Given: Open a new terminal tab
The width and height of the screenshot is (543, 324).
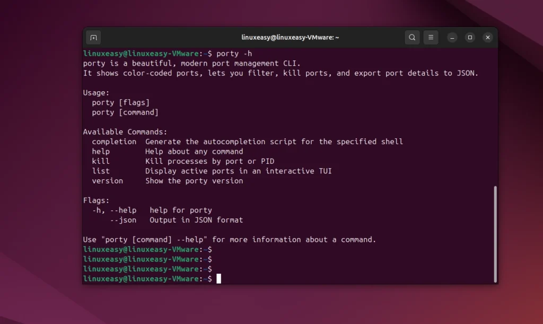Looking at the screenshot, I should tap(93, 38).
